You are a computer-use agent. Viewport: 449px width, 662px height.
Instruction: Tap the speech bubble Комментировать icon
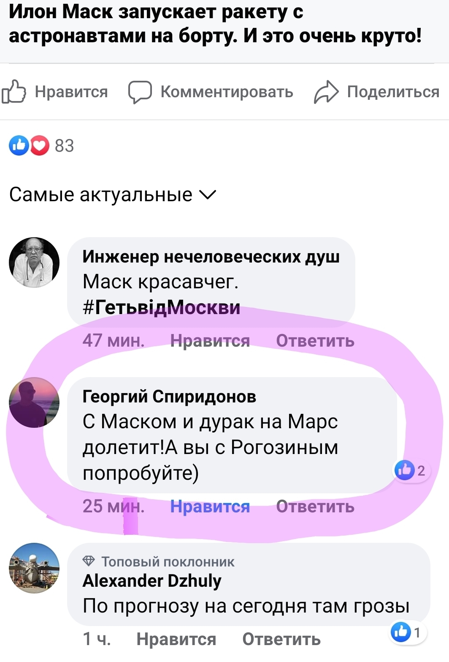click(140, 92)
